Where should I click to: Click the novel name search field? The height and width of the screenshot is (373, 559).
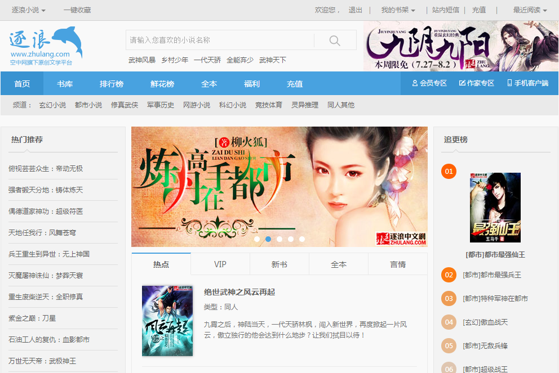(x=220, y=40)
